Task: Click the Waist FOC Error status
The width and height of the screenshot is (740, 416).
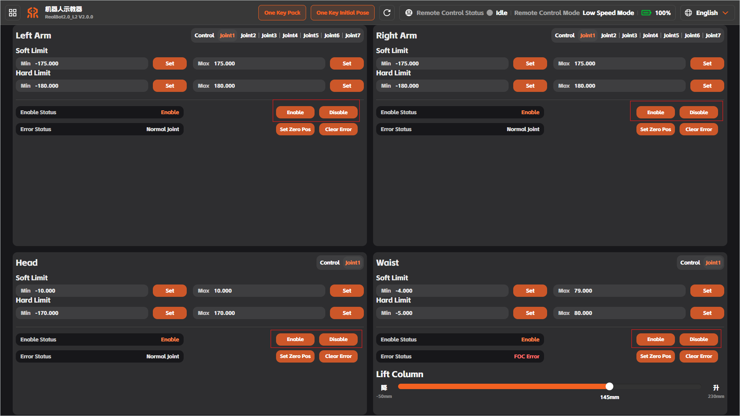Action: pos(527,356)
